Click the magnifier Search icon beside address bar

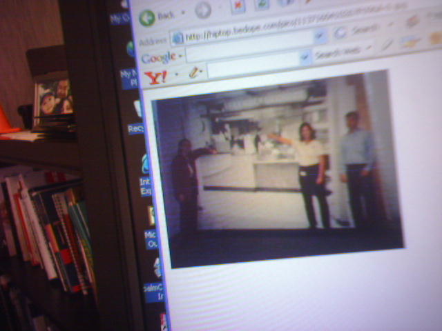click(x=340, y=32)
